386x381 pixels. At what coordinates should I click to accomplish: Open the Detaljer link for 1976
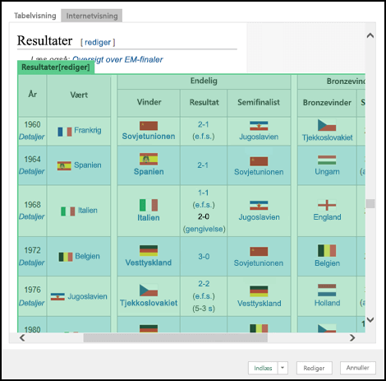point(32,303)
